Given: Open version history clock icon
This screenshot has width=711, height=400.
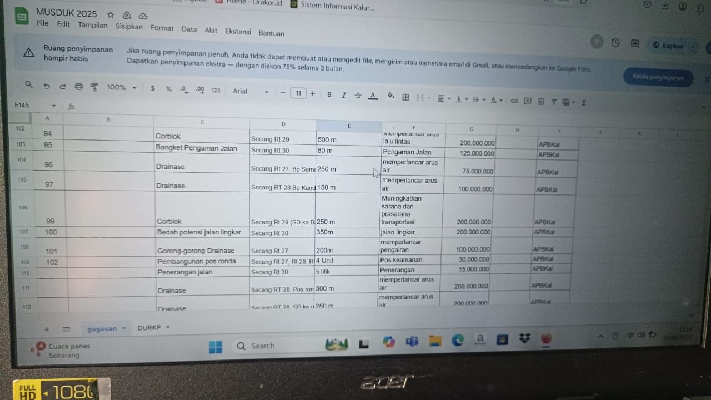Looking at the screenshot, I should point(615,43).
